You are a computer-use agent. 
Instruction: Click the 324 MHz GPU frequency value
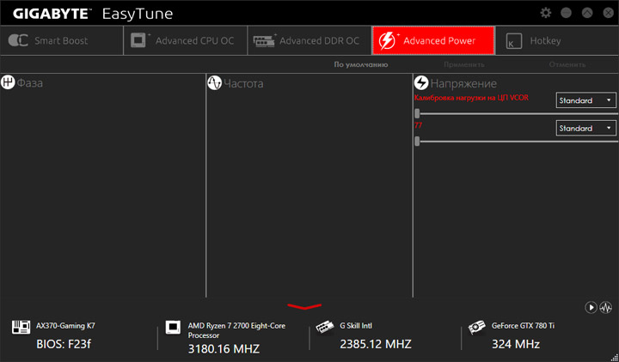[516, 344]
